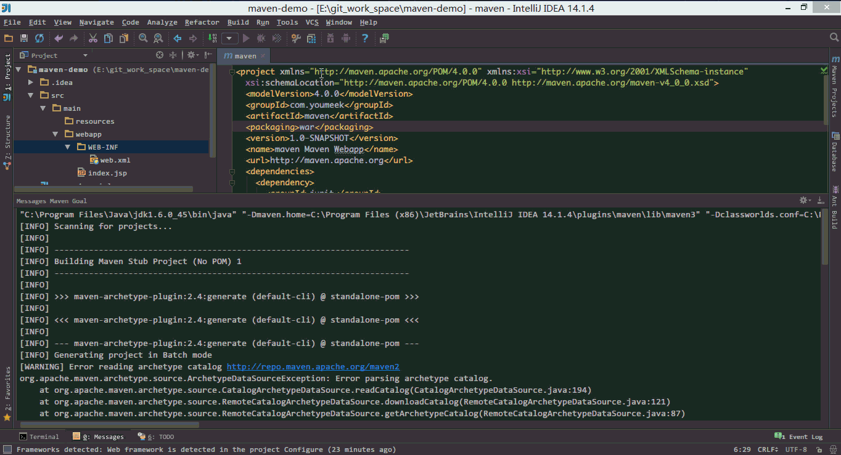Toggle the Maven Projects side panel

[x=835, y=87]
